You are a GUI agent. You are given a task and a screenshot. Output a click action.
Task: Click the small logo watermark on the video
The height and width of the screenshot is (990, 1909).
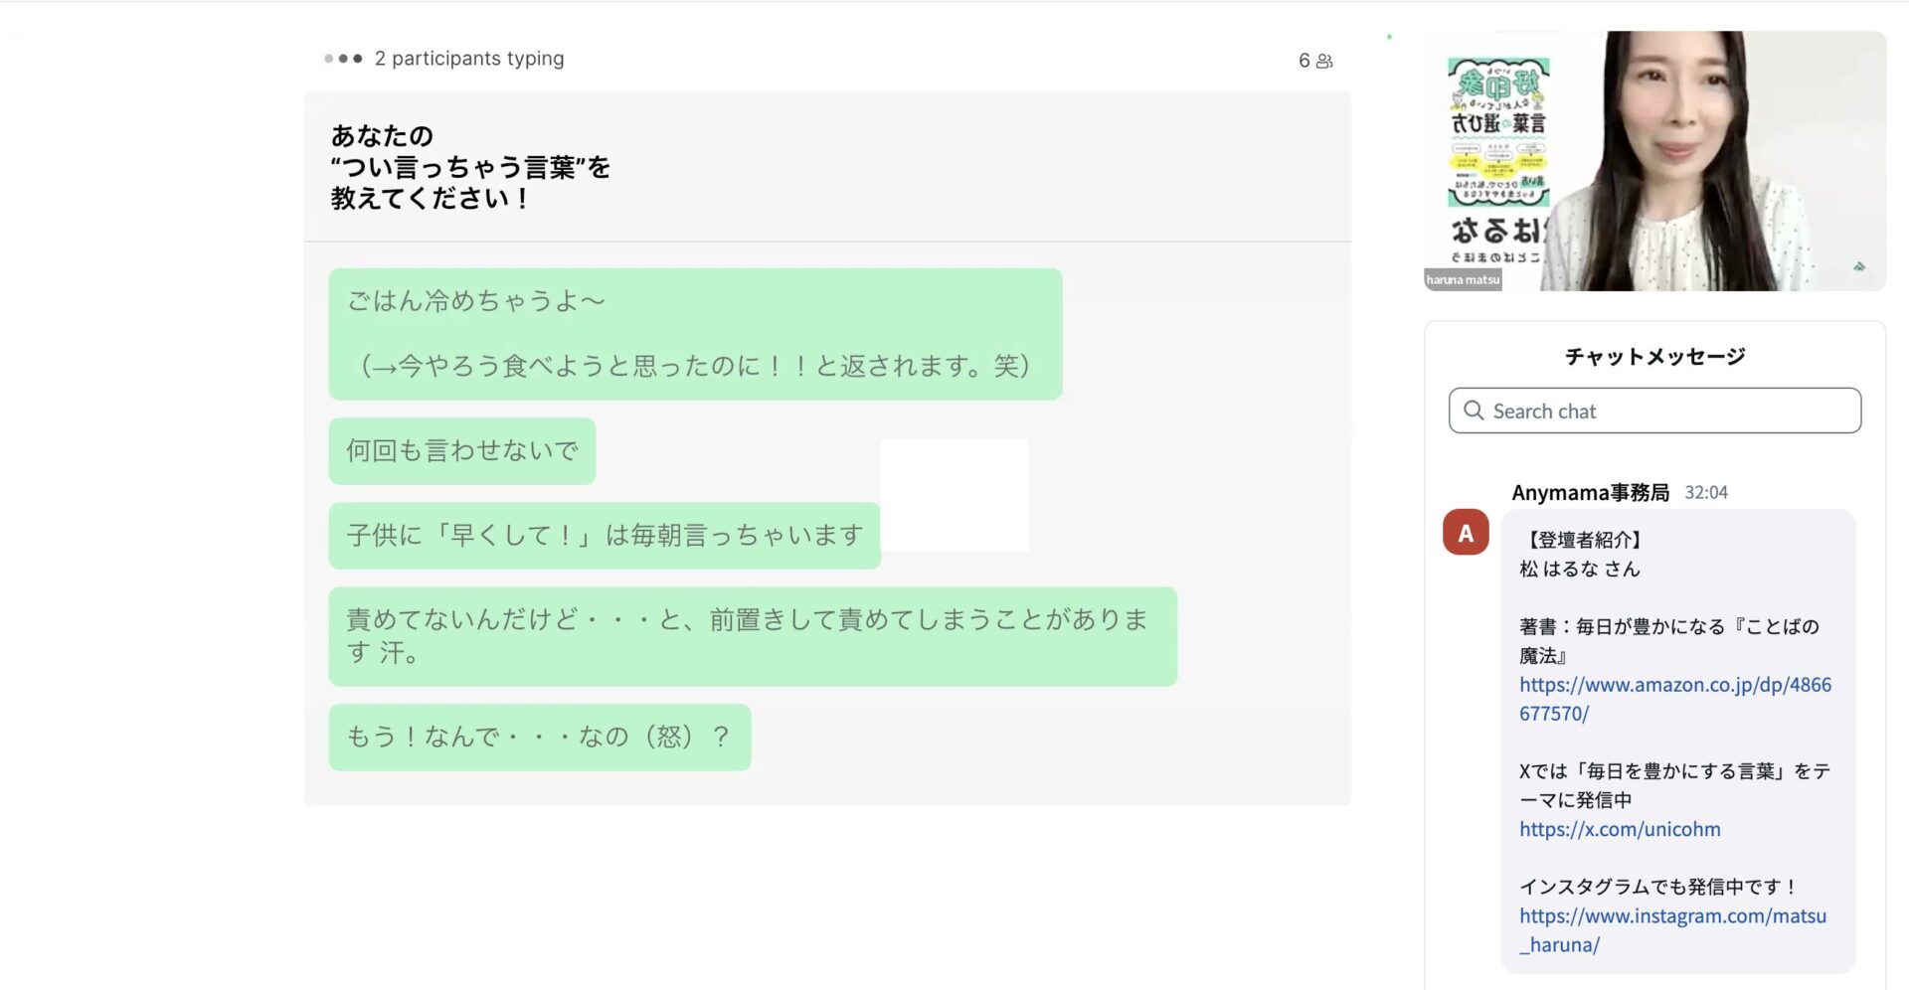click(x=1858, y=266)
